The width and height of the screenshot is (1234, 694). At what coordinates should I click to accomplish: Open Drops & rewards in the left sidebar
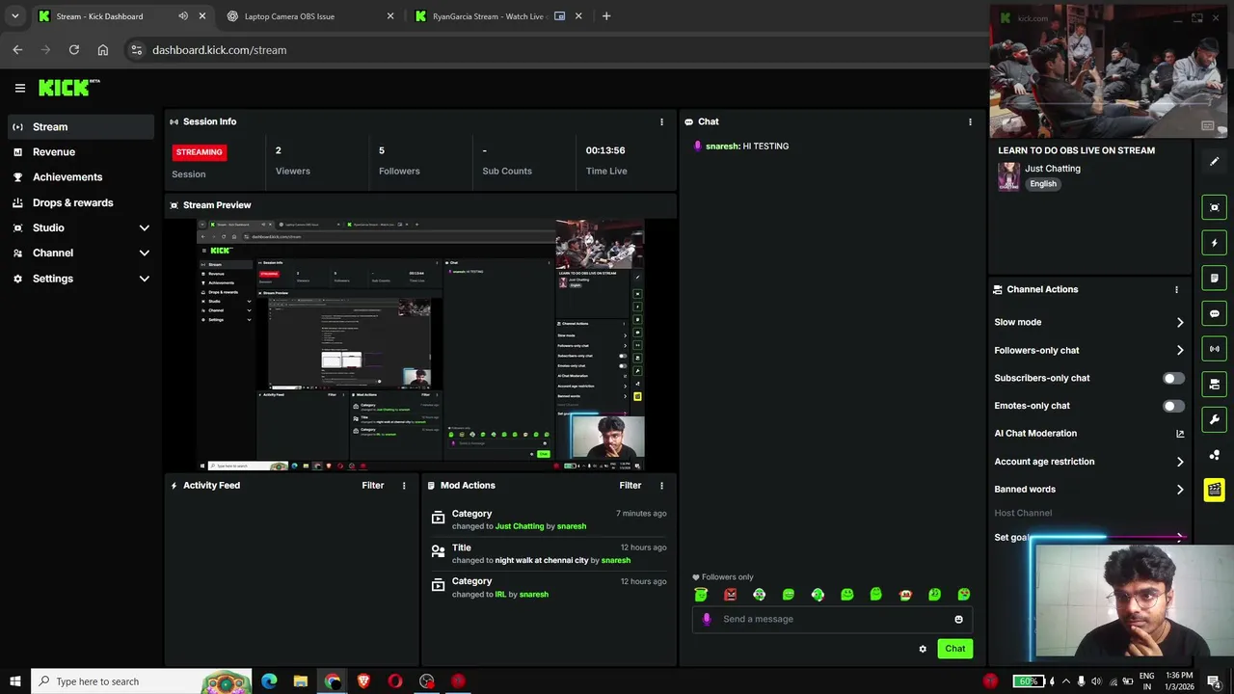[x=80, y=203]
